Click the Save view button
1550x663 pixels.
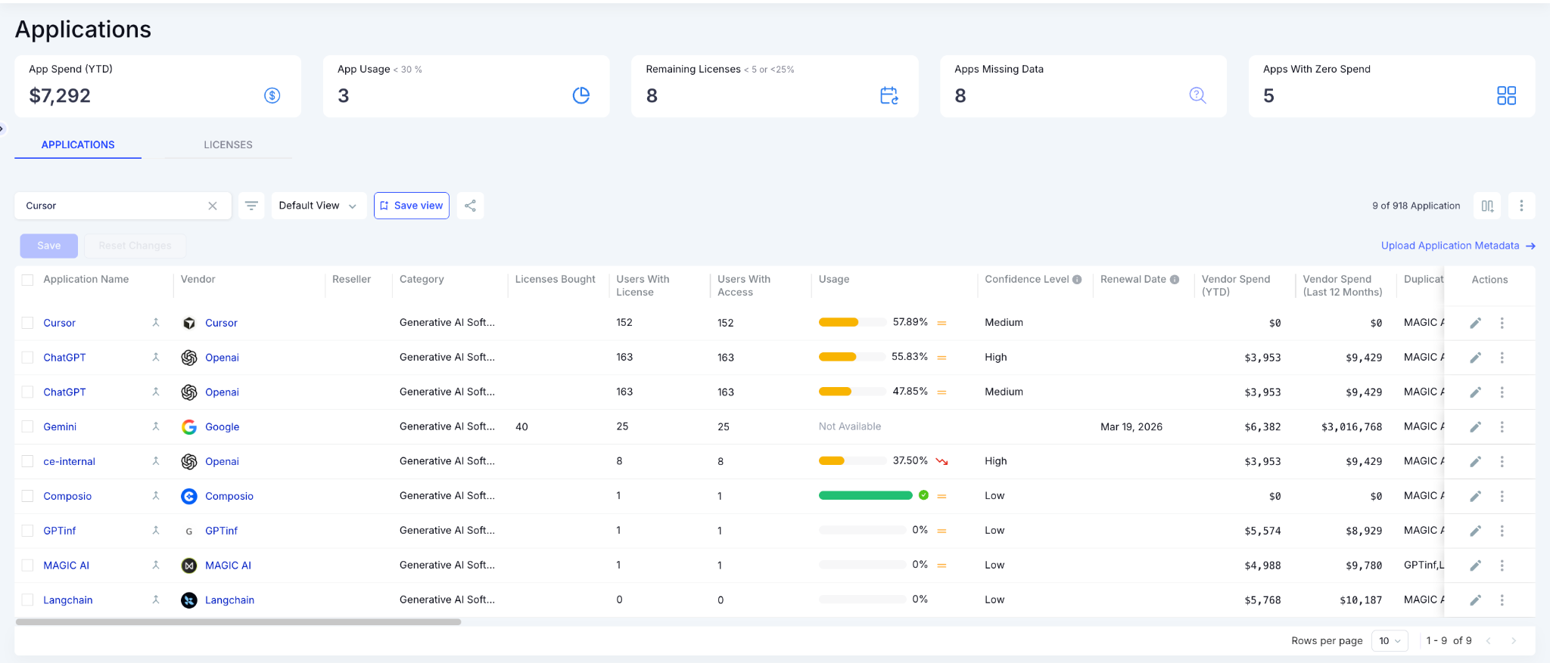tap(412, 206)
